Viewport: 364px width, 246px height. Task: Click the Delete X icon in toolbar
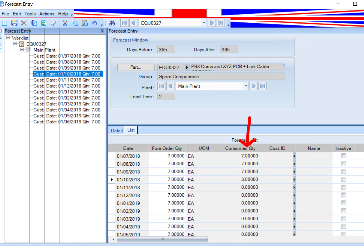click(24, 23)
